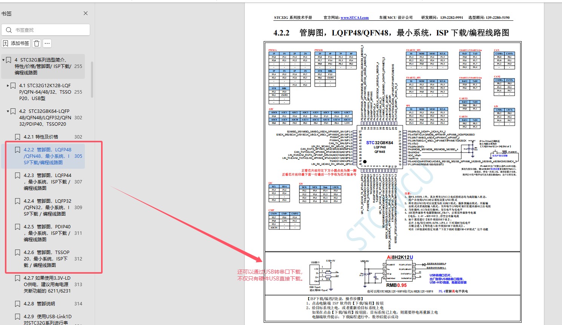The image size is (562, 325).
Task: Open bookmark 4.2.7 如果使用3.3V-LDO供电
Action: pyautogui.click(x=47, y=284)
